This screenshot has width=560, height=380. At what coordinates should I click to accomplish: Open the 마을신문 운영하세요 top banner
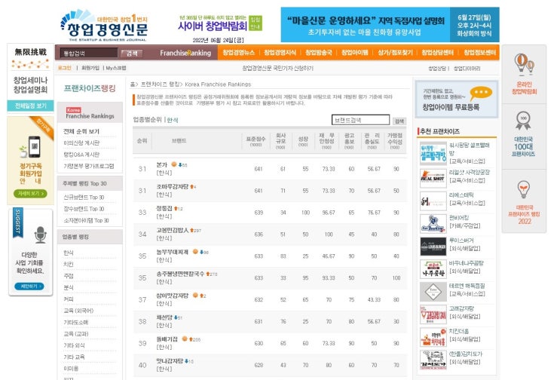pos(390,25)
